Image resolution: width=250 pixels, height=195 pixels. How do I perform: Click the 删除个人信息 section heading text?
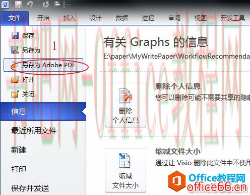[177, 86]
